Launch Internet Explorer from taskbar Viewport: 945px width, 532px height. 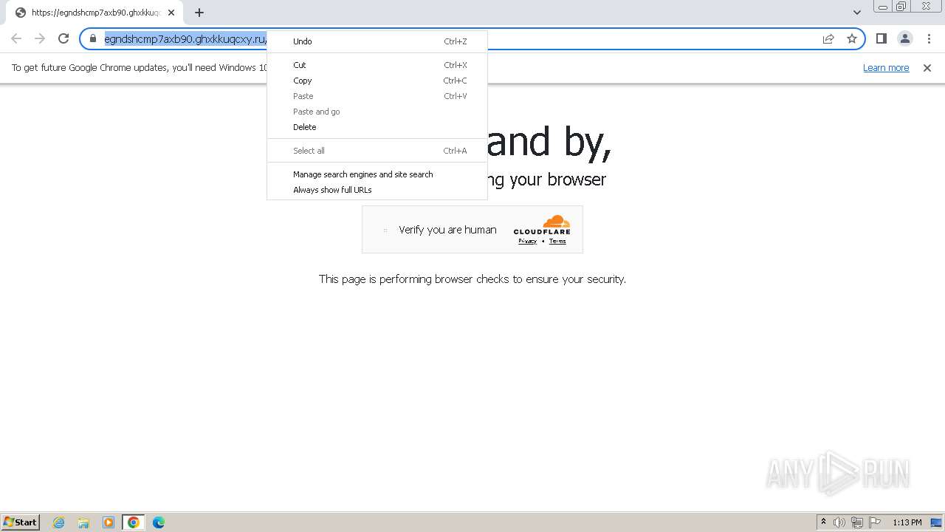tap(59, 522)
